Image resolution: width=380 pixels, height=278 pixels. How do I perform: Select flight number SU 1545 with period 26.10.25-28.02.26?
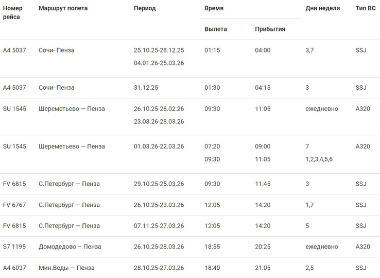tap(14, 109)
